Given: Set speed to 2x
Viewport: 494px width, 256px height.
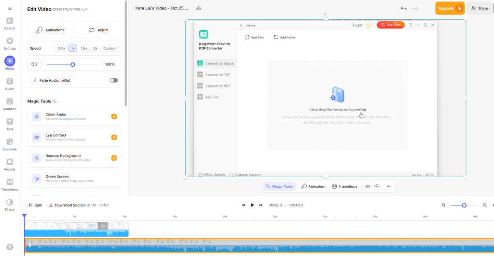Looking at the screenshot, I should 95,49.
